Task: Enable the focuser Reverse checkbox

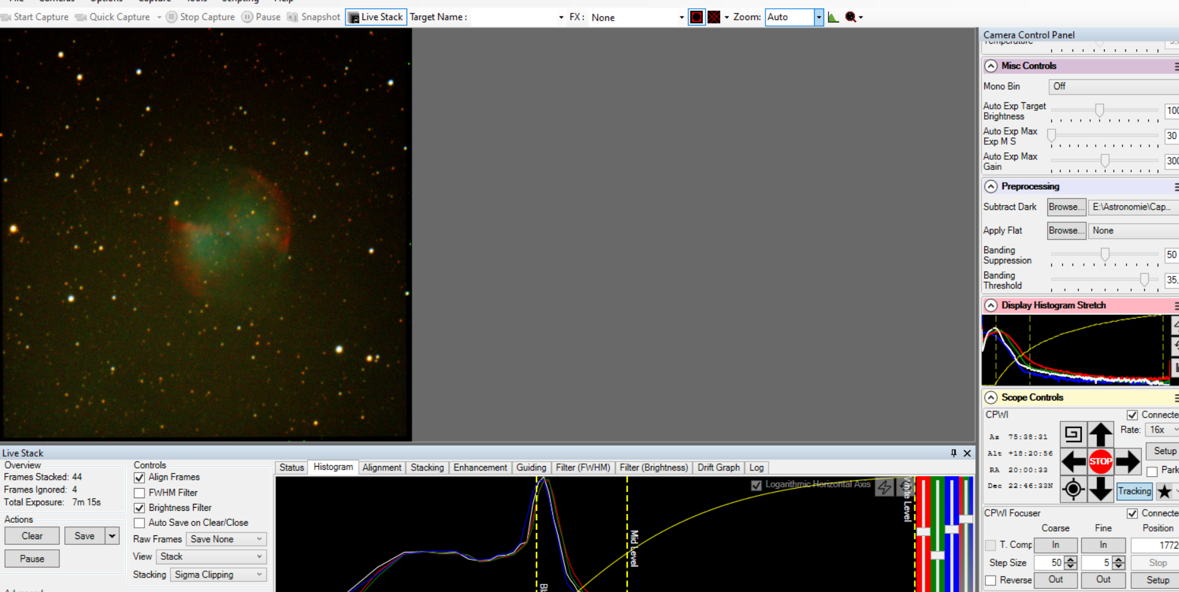Action: tap(990, 580)
